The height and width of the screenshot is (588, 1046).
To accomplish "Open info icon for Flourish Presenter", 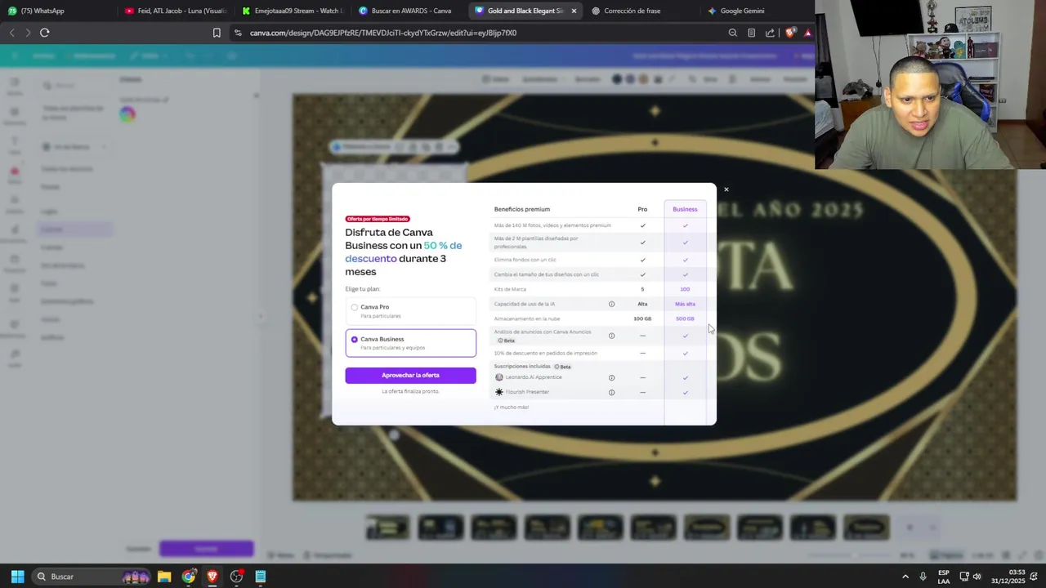I will coord(611,393).
